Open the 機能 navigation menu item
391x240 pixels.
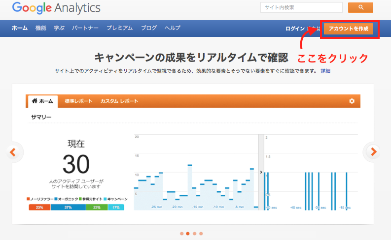click(x=41, y=28)
